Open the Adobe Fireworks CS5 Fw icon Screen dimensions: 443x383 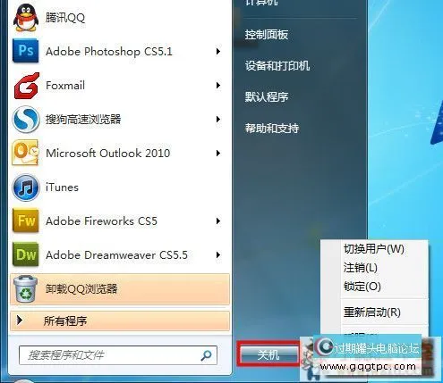click(26, 221)
